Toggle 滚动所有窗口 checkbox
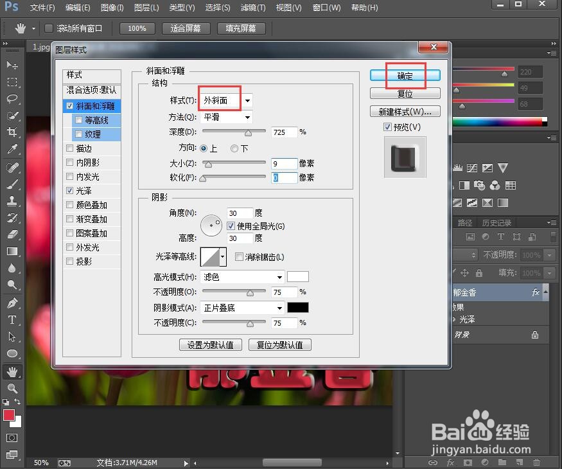 click(49, 28)
